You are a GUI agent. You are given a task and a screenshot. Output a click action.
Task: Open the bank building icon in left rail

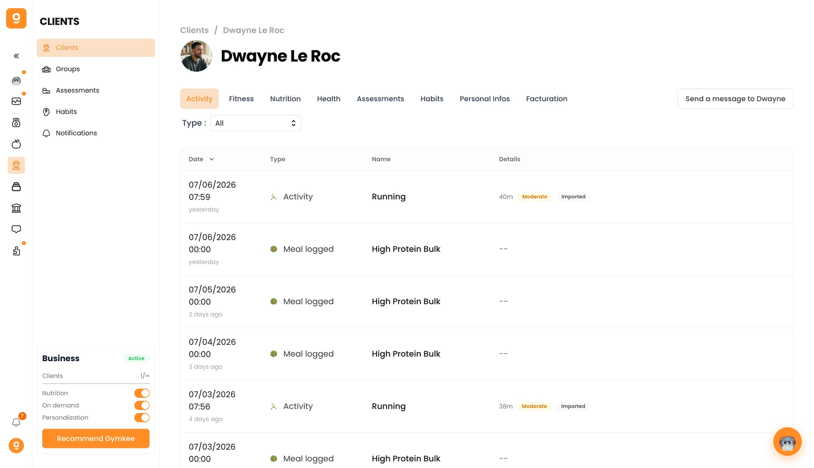pyautogui.click(x=16, y=208)
